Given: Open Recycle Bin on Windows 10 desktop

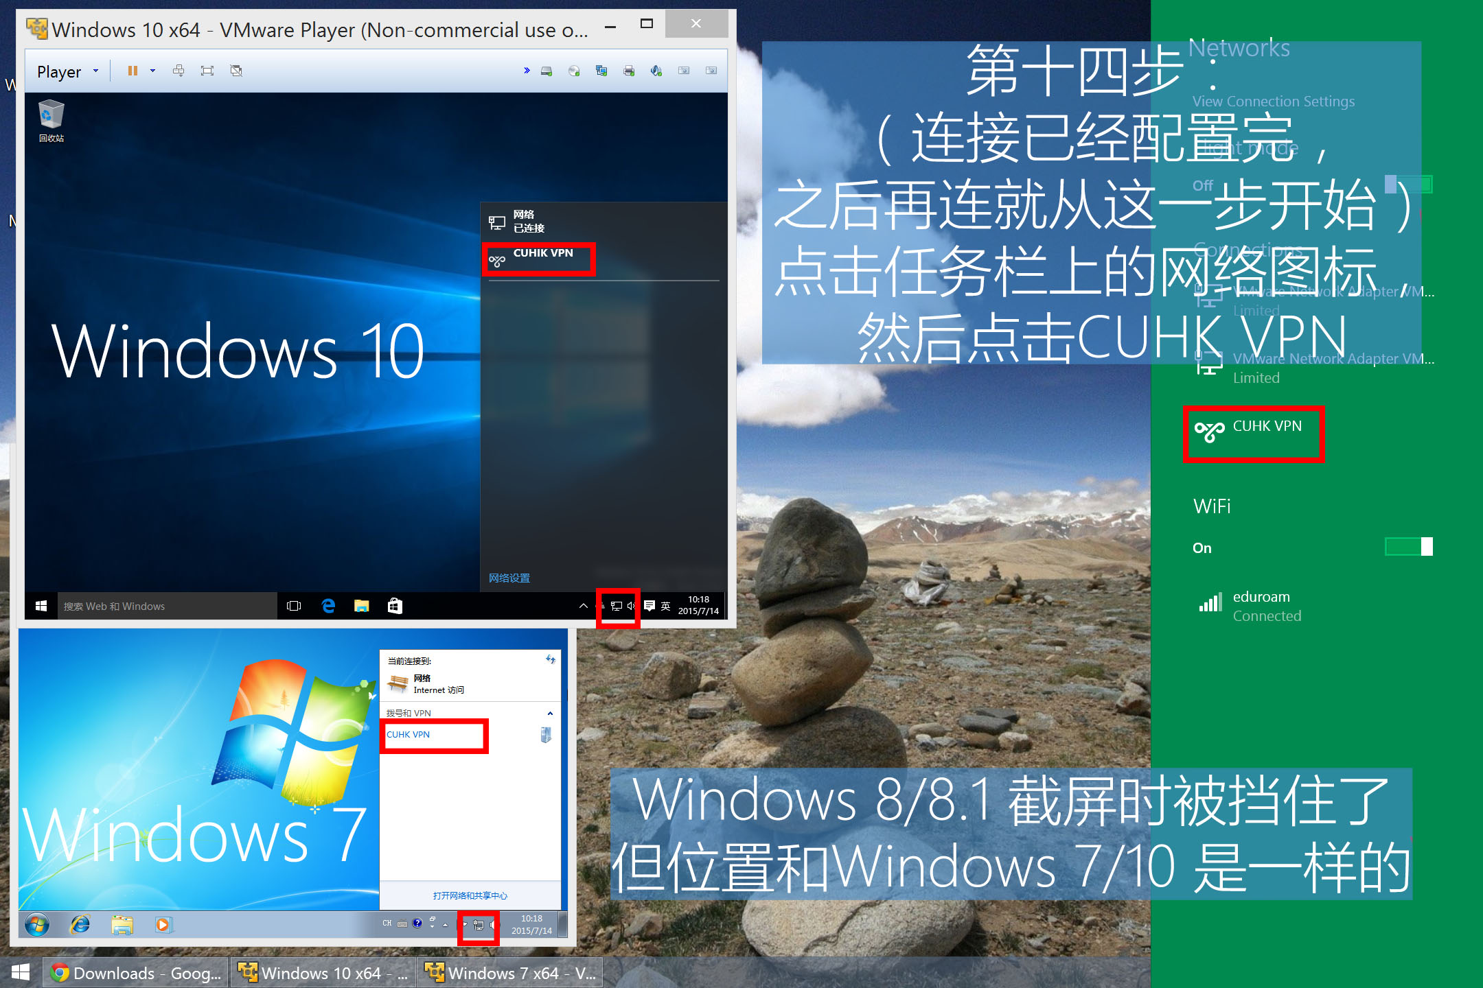Looking at the screenshot, I should 51,121.
